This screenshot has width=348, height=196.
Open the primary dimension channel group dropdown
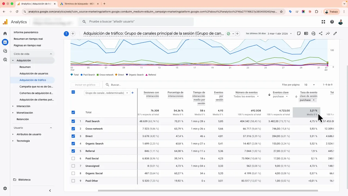[x=107, y=93]
